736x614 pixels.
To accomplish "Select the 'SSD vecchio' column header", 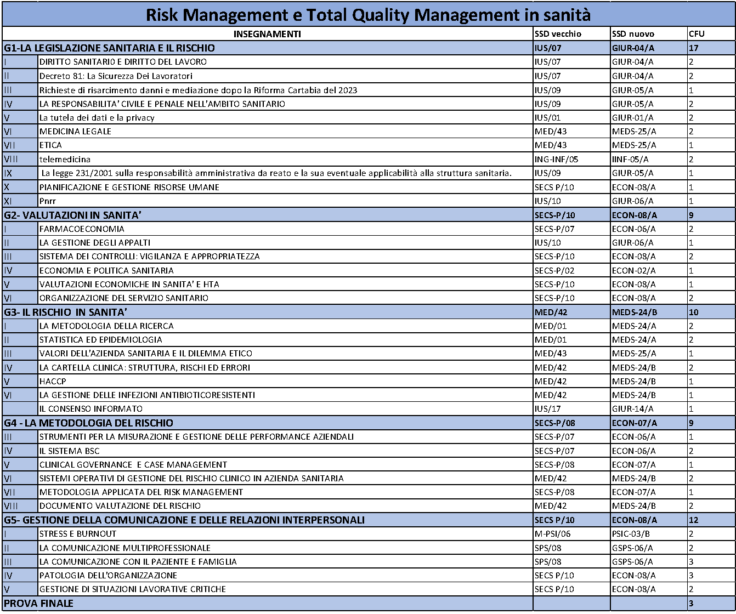I will [x=571, y=34].
